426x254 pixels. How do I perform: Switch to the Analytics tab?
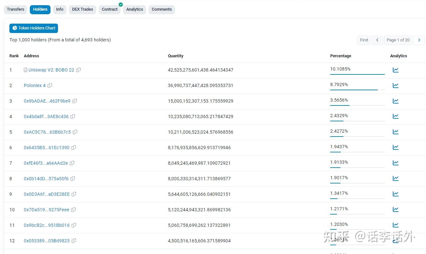tap(135, 9)
